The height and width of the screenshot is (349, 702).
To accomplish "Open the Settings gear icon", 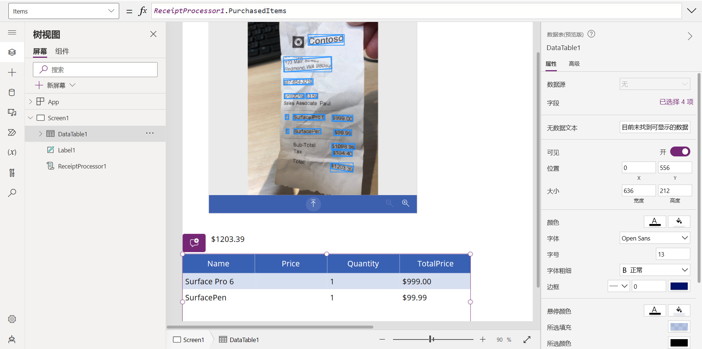I will tap(12, 319).
